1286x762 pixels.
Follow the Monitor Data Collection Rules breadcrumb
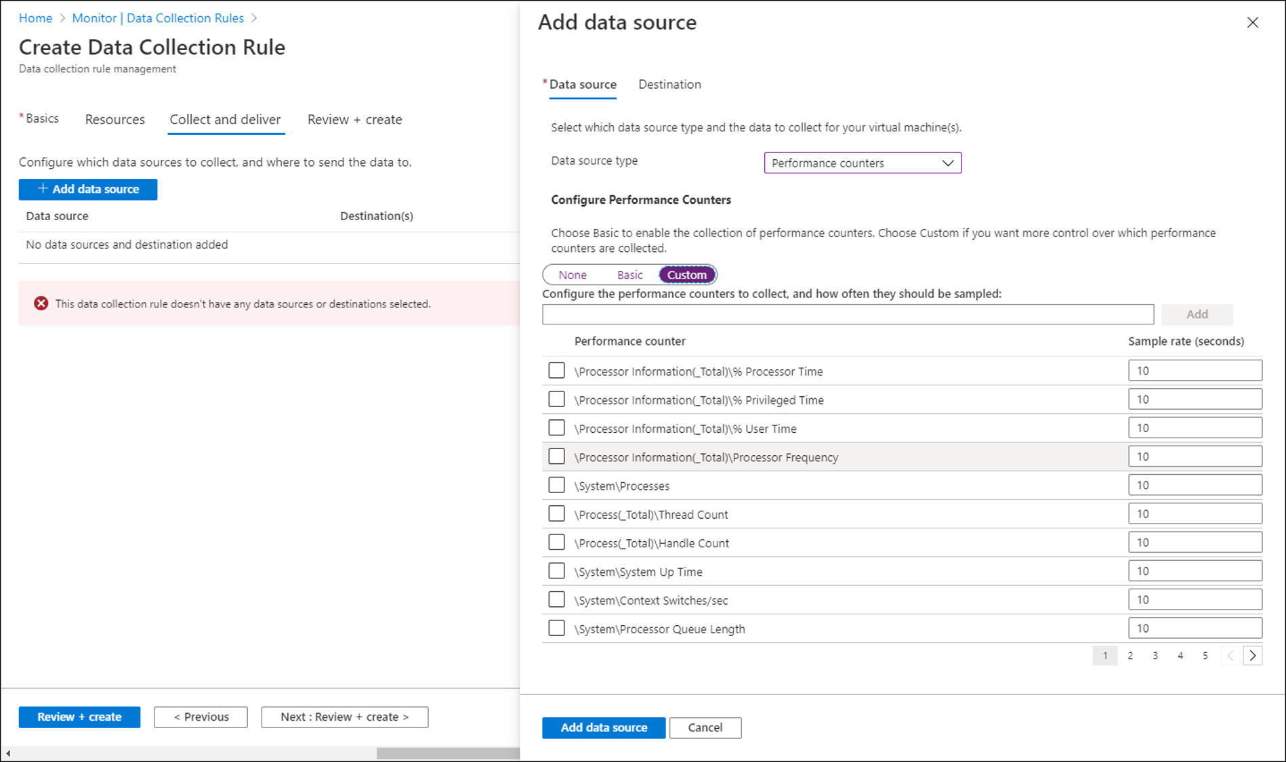pyautogui.click(x=158, y=18)
